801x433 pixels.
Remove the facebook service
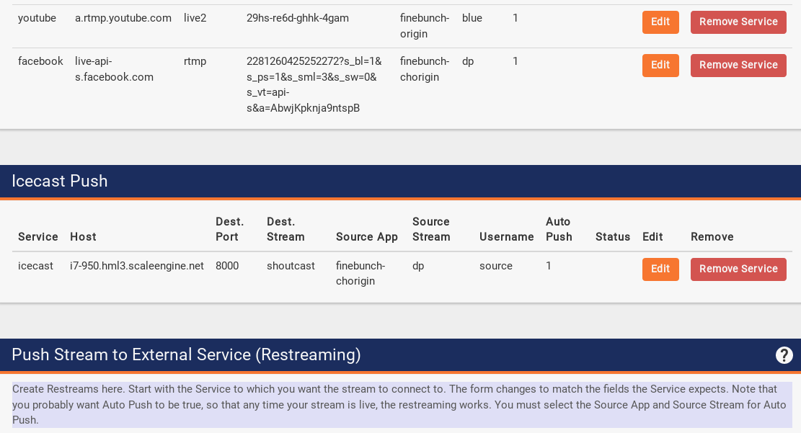click(738, 66)
